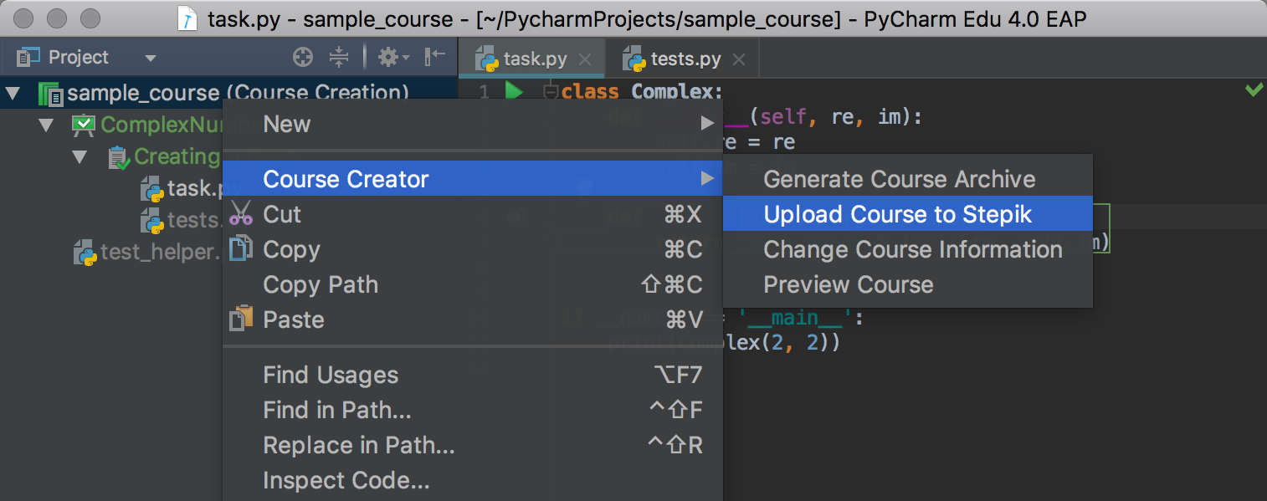Click the test_helper Python file icon
The width and height of the screenshot is (1267, 501).
(85, 252)
